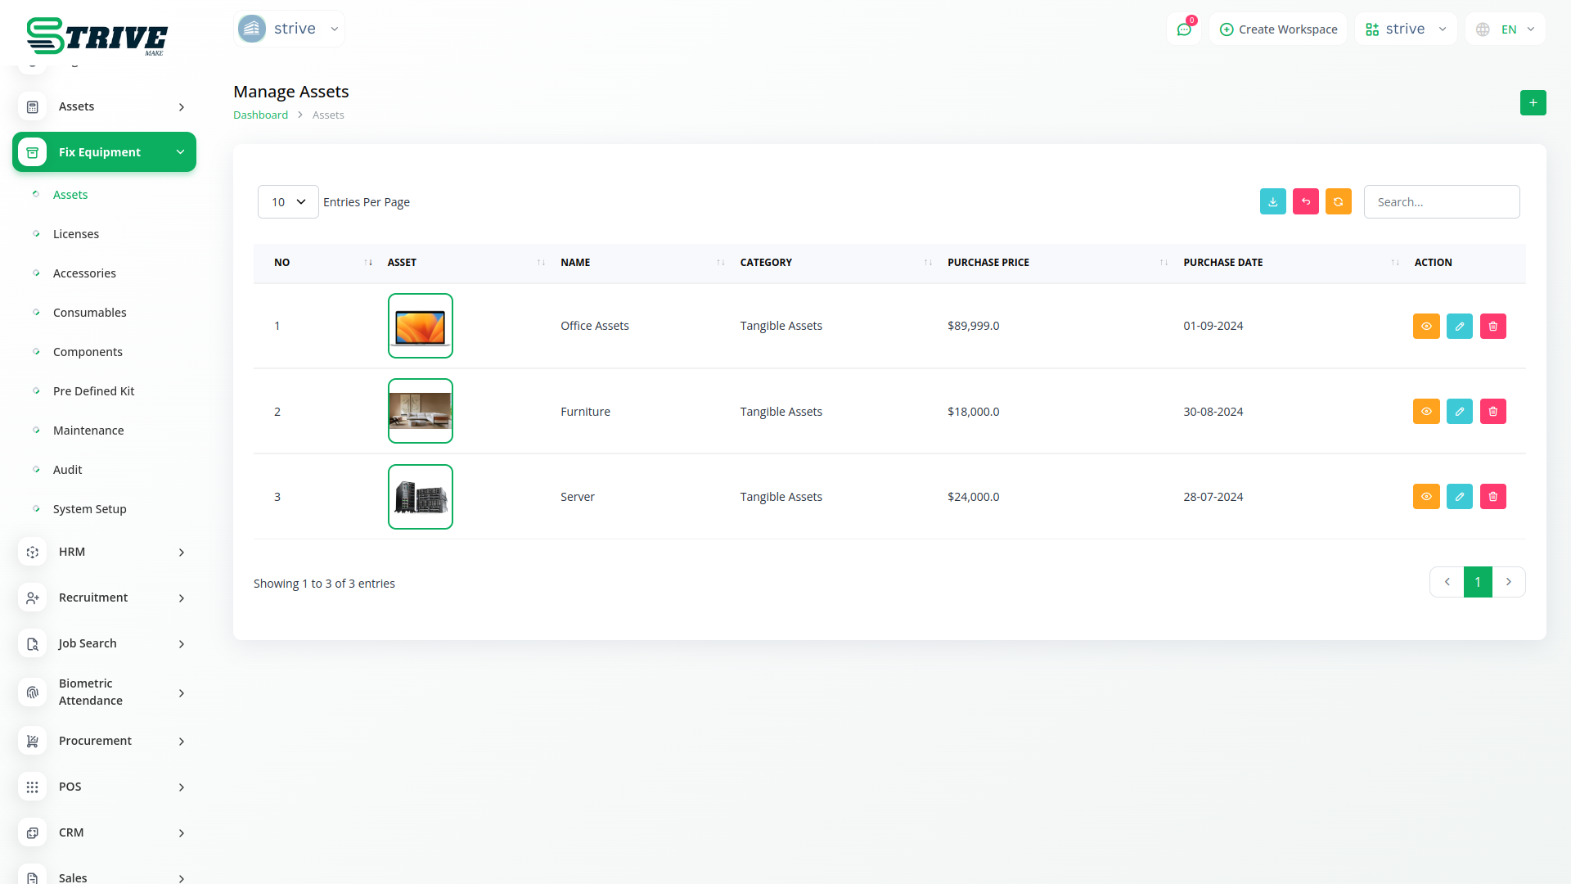
Task: Expand the HRM sidebar menu
Action: pos(104,552)
